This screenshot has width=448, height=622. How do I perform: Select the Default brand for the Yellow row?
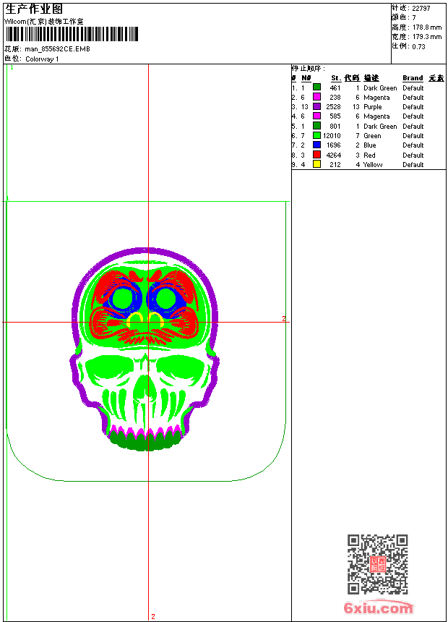pos(413,165)
